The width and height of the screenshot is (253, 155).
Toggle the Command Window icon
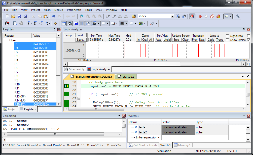(64, 24)
